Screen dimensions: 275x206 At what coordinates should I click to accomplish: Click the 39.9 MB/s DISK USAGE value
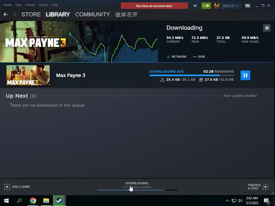pyautogui.click(x=250, y=38)
